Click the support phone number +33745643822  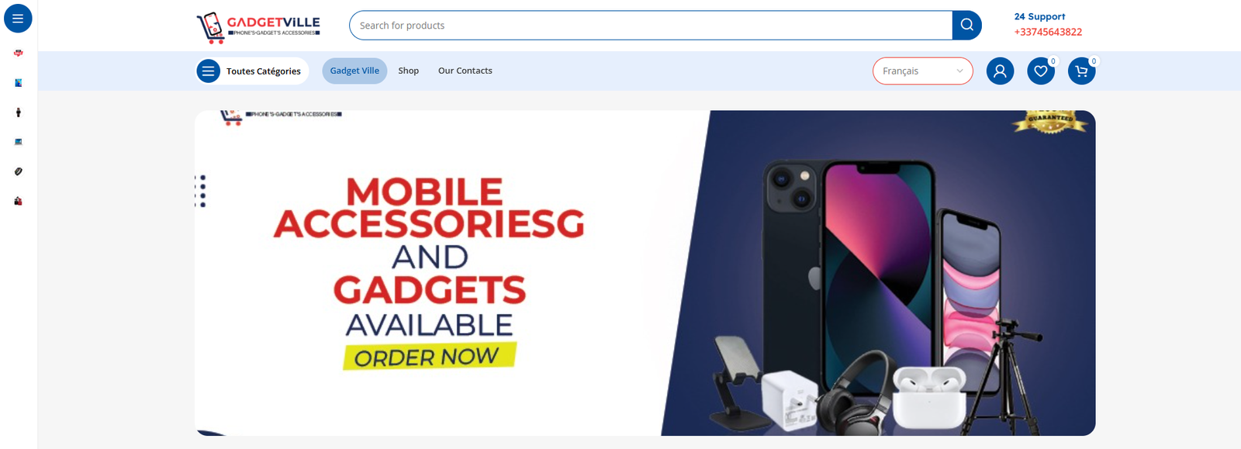(x=1048, y=32)
